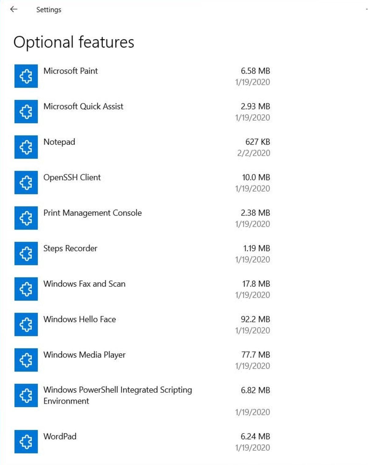Click the Print Management Console puzzle icon

26,218
